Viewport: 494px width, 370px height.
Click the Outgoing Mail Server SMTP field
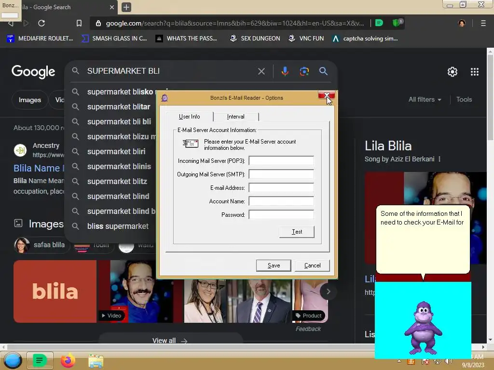click(281, 174)
